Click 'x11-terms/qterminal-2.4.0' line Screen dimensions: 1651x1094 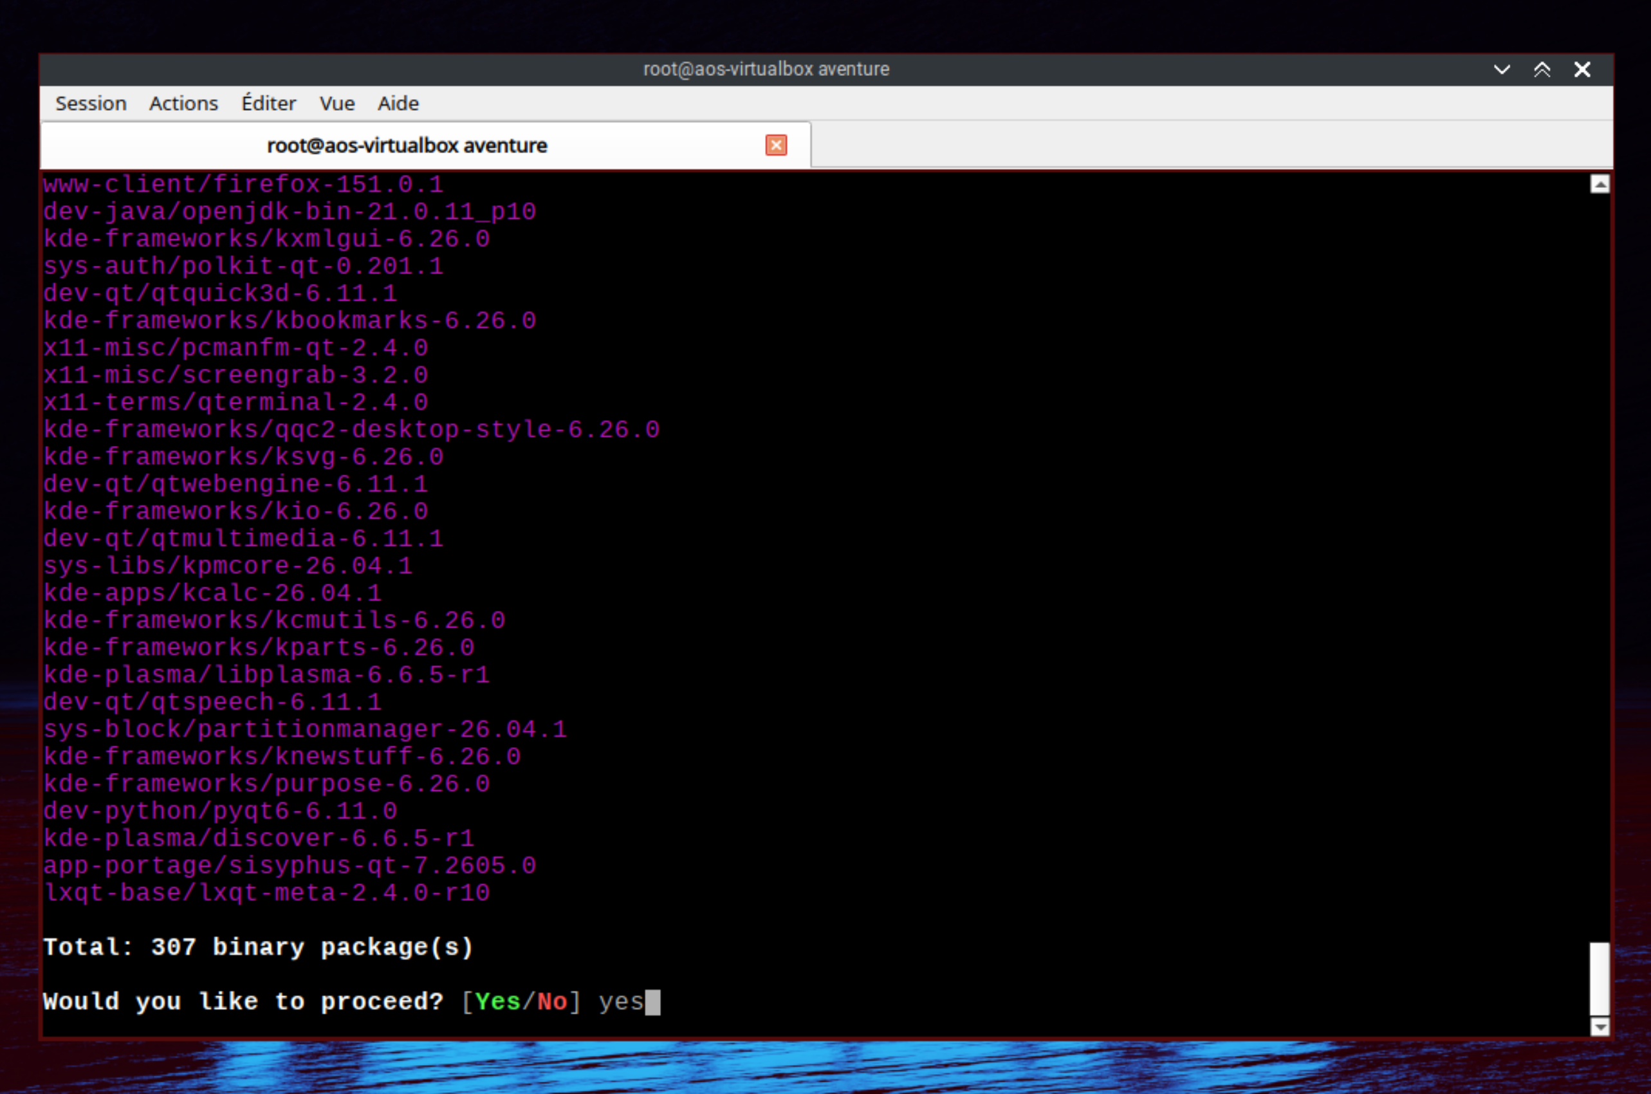tap(235, 403)
